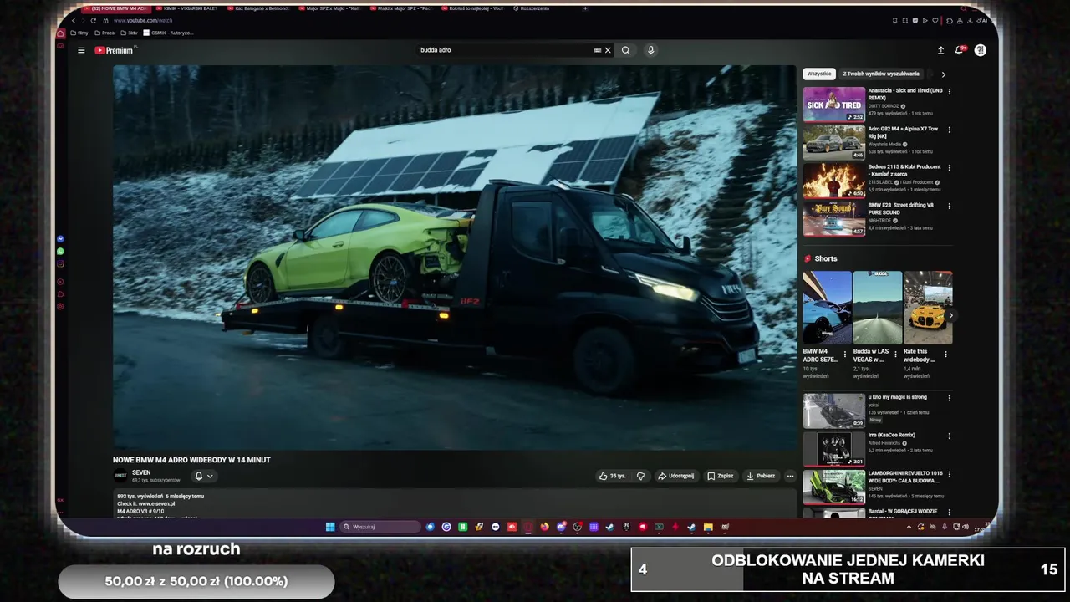Click the heart bookmark icon in browser toolbar

[x=935, y=21]
